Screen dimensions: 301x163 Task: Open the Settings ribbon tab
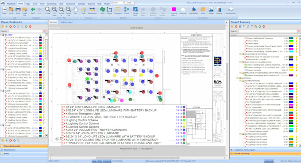tap(81, 4)
